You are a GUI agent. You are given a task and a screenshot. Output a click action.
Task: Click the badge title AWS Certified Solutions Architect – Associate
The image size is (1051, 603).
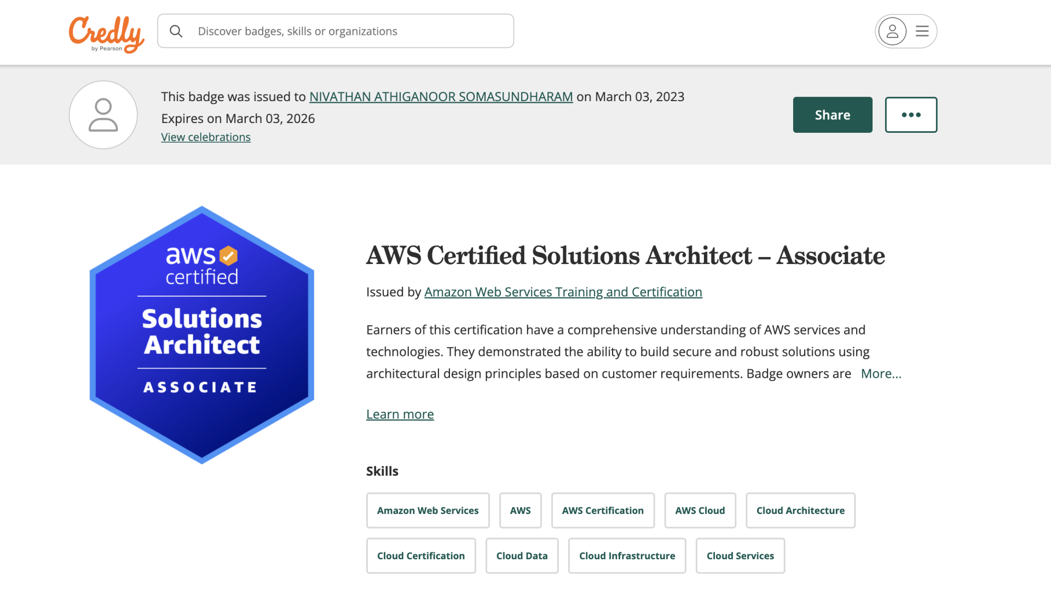tap(626, 256)
